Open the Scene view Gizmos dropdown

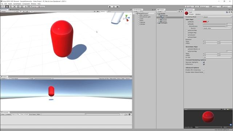coord(103,11)
